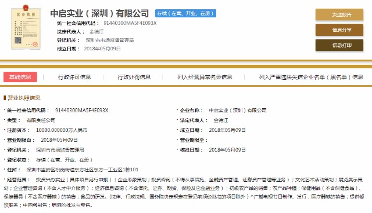Screen dimensions: 372x213
Task: Open the business license thumbnail image
Action: coord(26,27)
